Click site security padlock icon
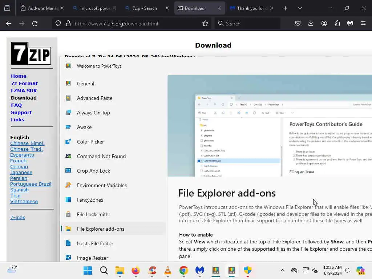The height and width of the screenshot is (279, 372). (x=68, y=24)
